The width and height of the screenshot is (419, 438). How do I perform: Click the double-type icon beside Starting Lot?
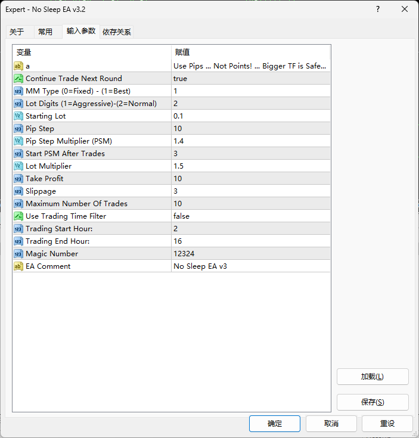(18, 116)
